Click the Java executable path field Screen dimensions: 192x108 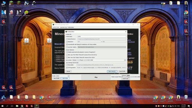[101, 65]
